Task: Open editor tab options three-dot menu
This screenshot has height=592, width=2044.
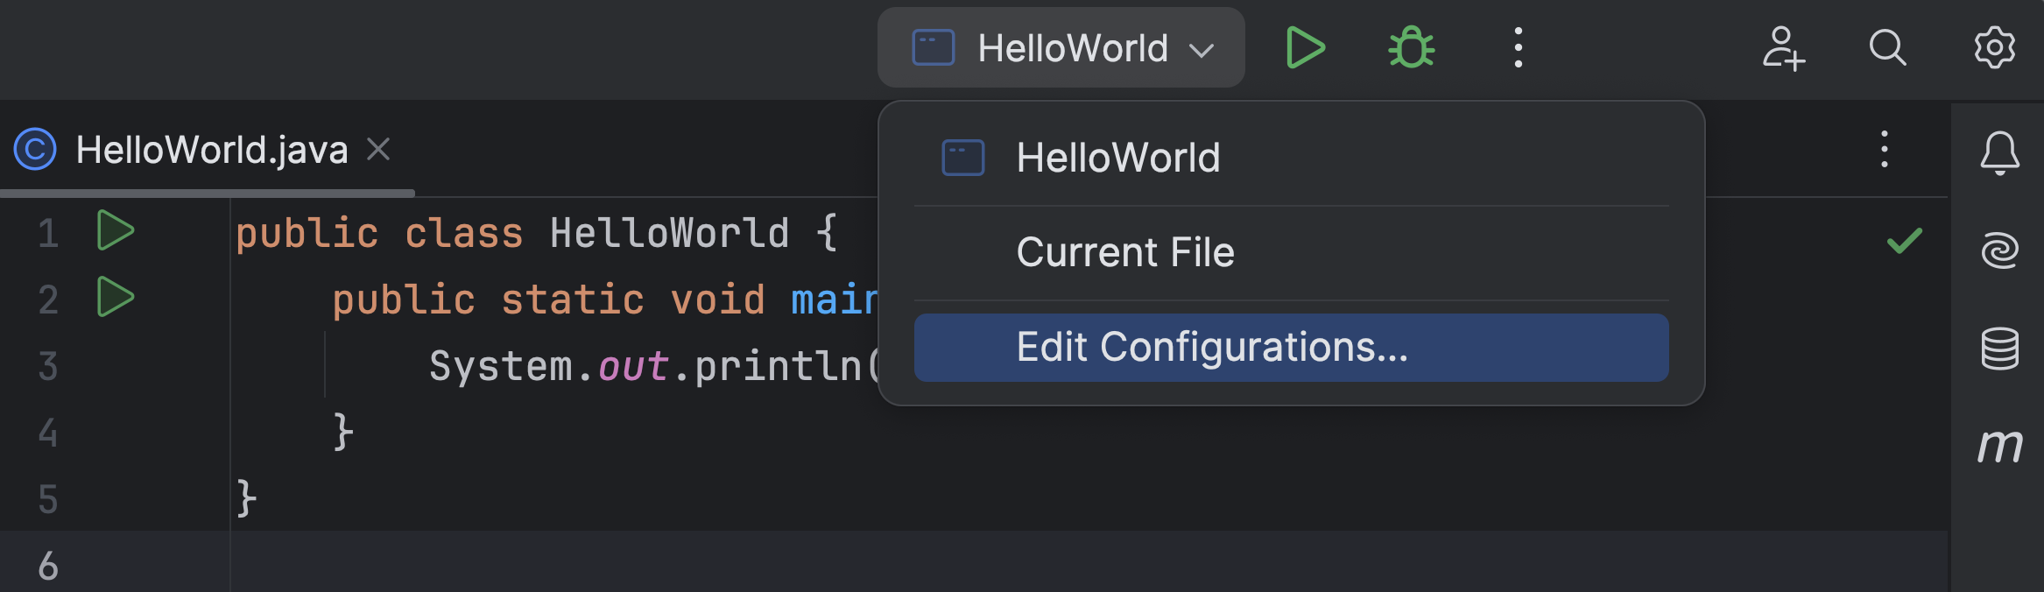Action: click(1884, 150)
